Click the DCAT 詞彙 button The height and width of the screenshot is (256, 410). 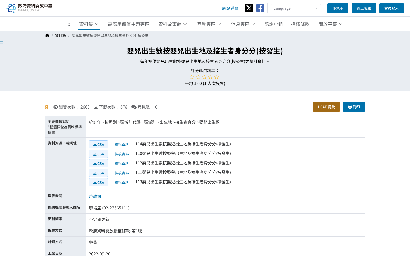tap(326, 107)
